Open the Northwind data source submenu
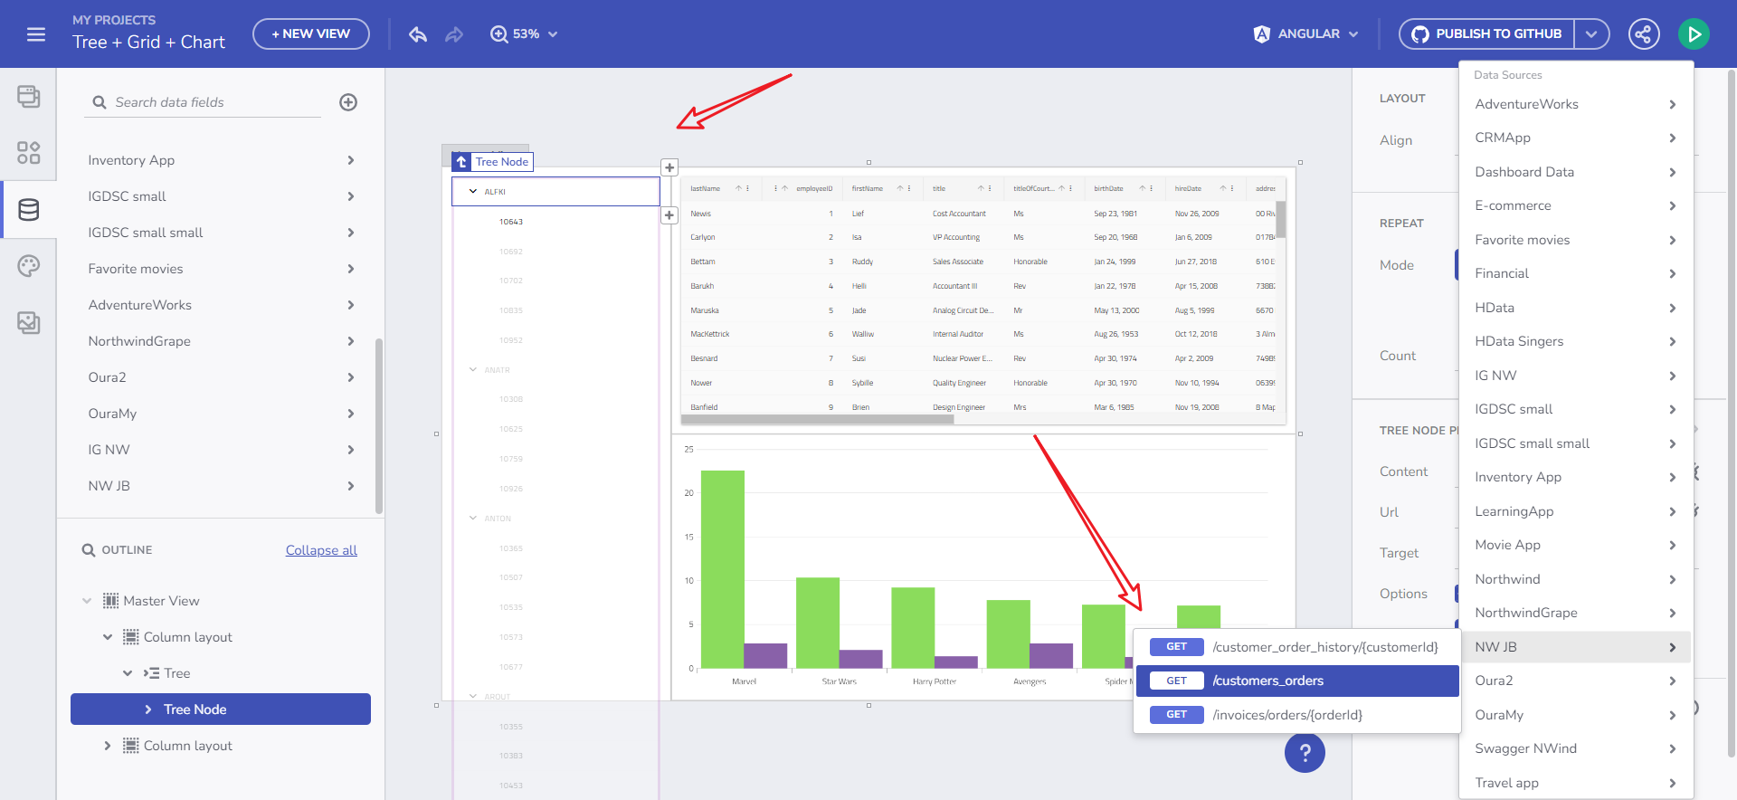The image size is (1737, 800). [x=1574, y=579]
